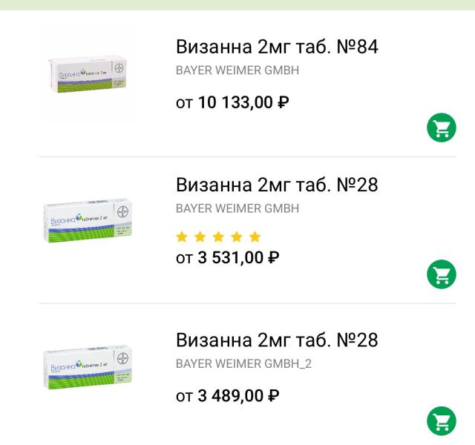Click the first star in the rating

click(x=181, y=237)
